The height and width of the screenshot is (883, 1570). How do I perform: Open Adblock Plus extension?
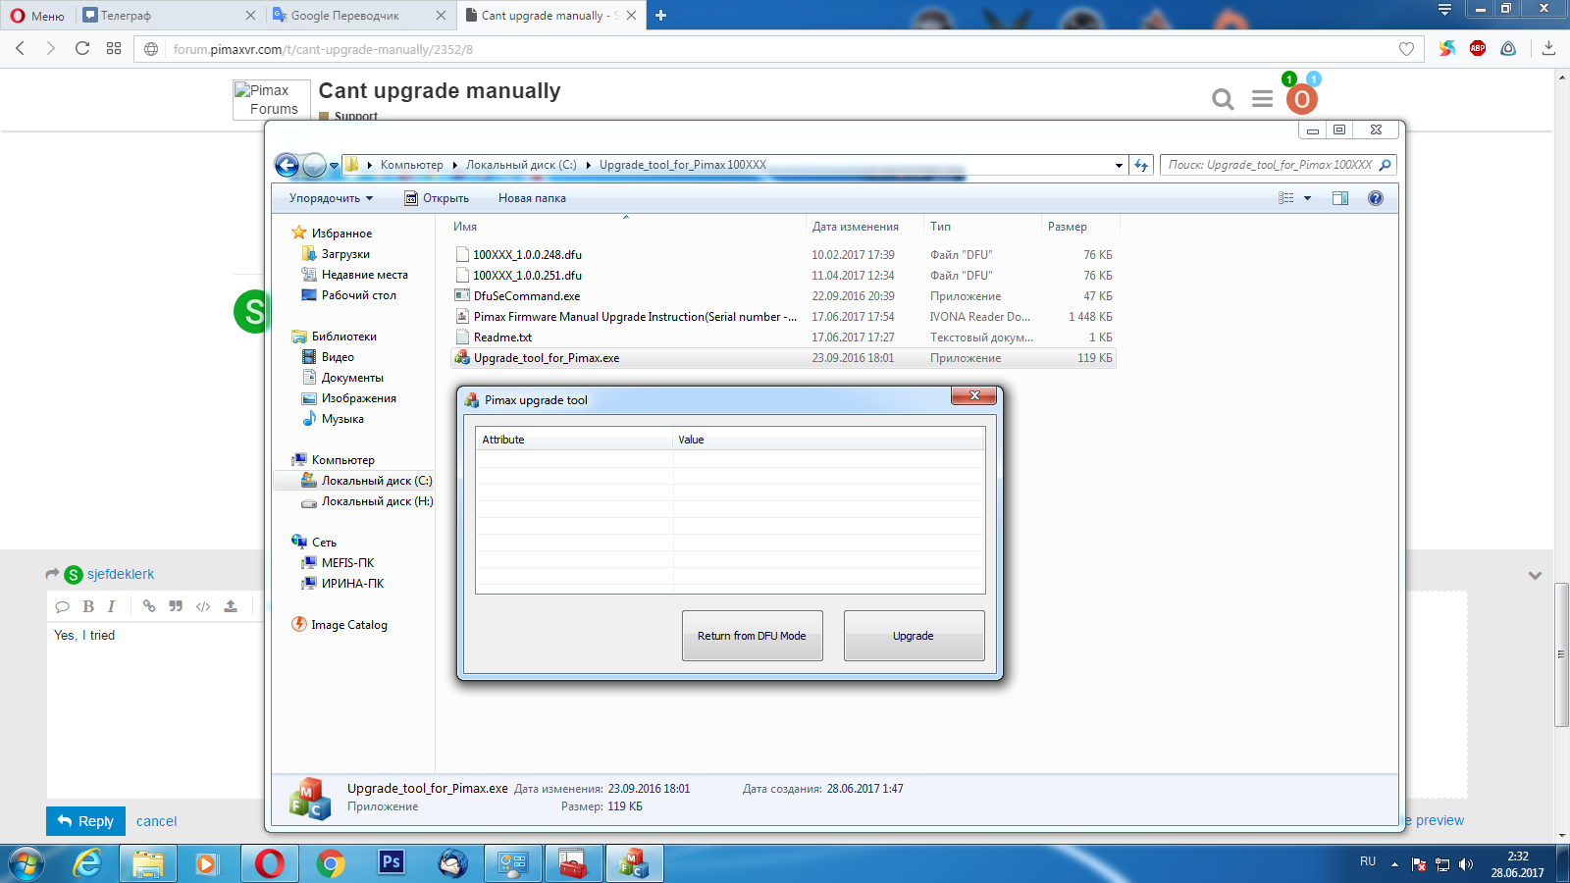click(1478, 48)
